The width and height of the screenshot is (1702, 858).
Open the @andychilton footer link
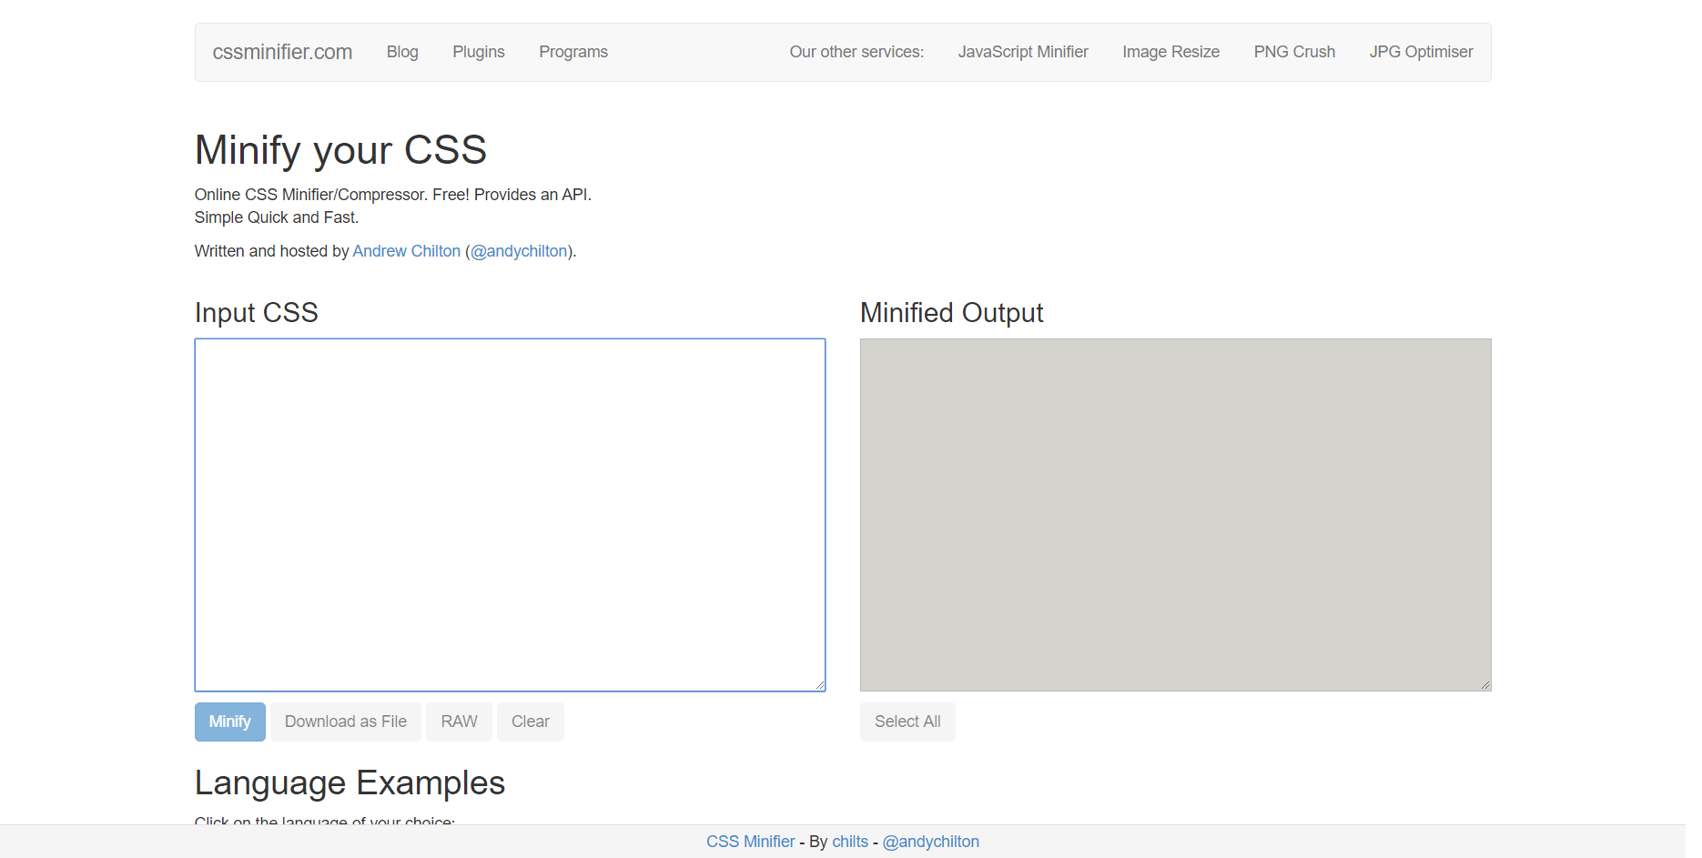click(x=931, y=842)
